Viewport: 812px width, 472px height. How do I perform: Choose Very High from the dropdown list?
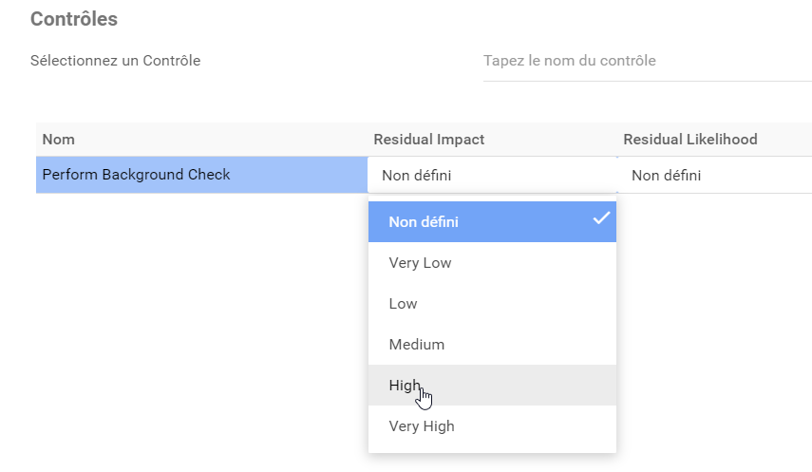click(x=422, y=426)
